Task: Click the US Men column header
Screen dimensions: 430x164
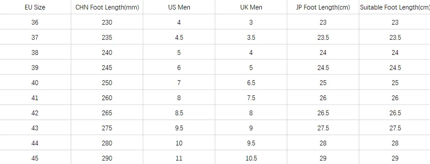Action: (179, 8)
